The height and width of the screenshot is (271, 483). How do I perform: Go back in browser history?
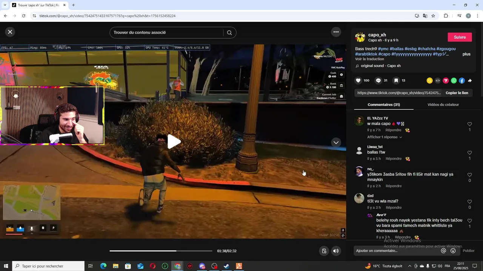tap(5, 16)
